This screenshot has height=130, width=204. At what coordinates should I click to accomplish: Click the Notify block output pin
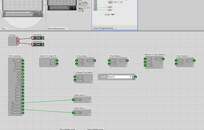(135, 77)
